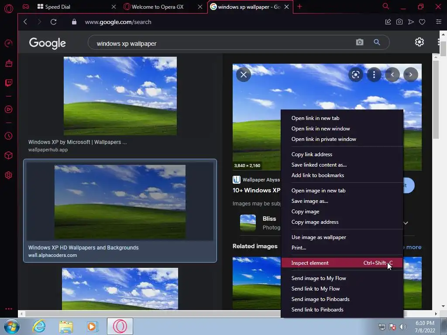This screenshot has width=447, height=335.
Task: Choose Inspect element menu item
Action: (x=342, y=263)
